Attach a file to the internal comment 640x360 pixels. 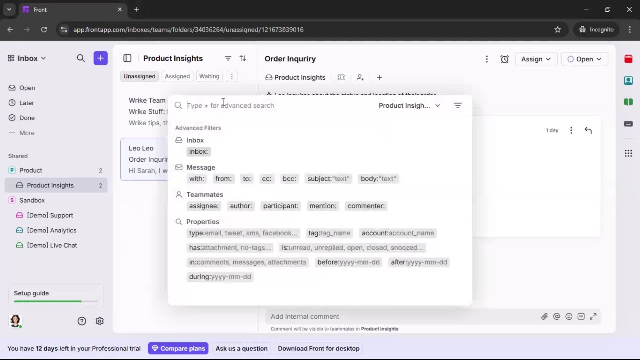click(x=545, y=316)
